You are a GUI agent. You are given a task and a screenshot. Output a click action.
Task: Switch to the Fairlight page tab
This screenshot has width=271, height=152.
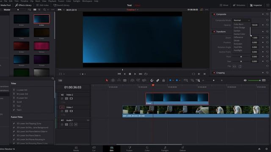[165, 149]
